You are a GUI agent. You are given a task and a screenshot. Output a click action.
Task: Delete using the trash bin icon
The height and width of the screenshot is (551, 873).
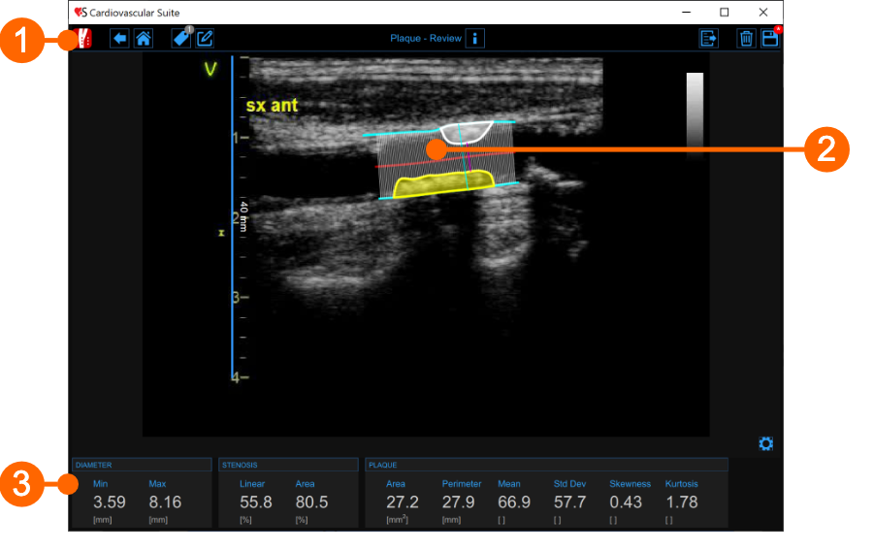(746, 39)
